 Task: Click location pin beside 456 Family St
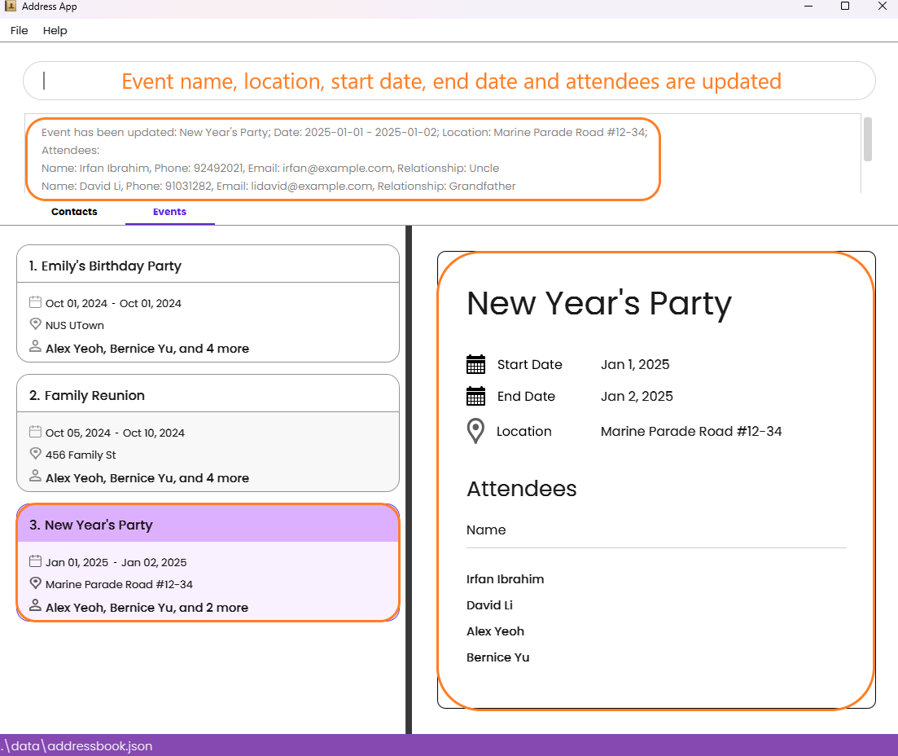(36, 454)
